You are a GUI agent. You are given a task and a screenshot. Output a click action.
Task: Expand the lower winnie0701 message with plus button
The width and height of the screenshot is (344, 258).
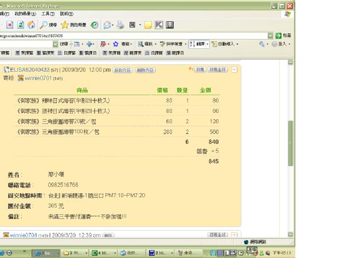click(x=234, y=235)
